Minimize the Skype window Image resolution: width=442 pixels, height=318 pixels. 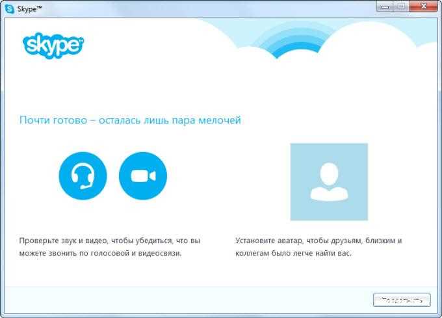385,7
